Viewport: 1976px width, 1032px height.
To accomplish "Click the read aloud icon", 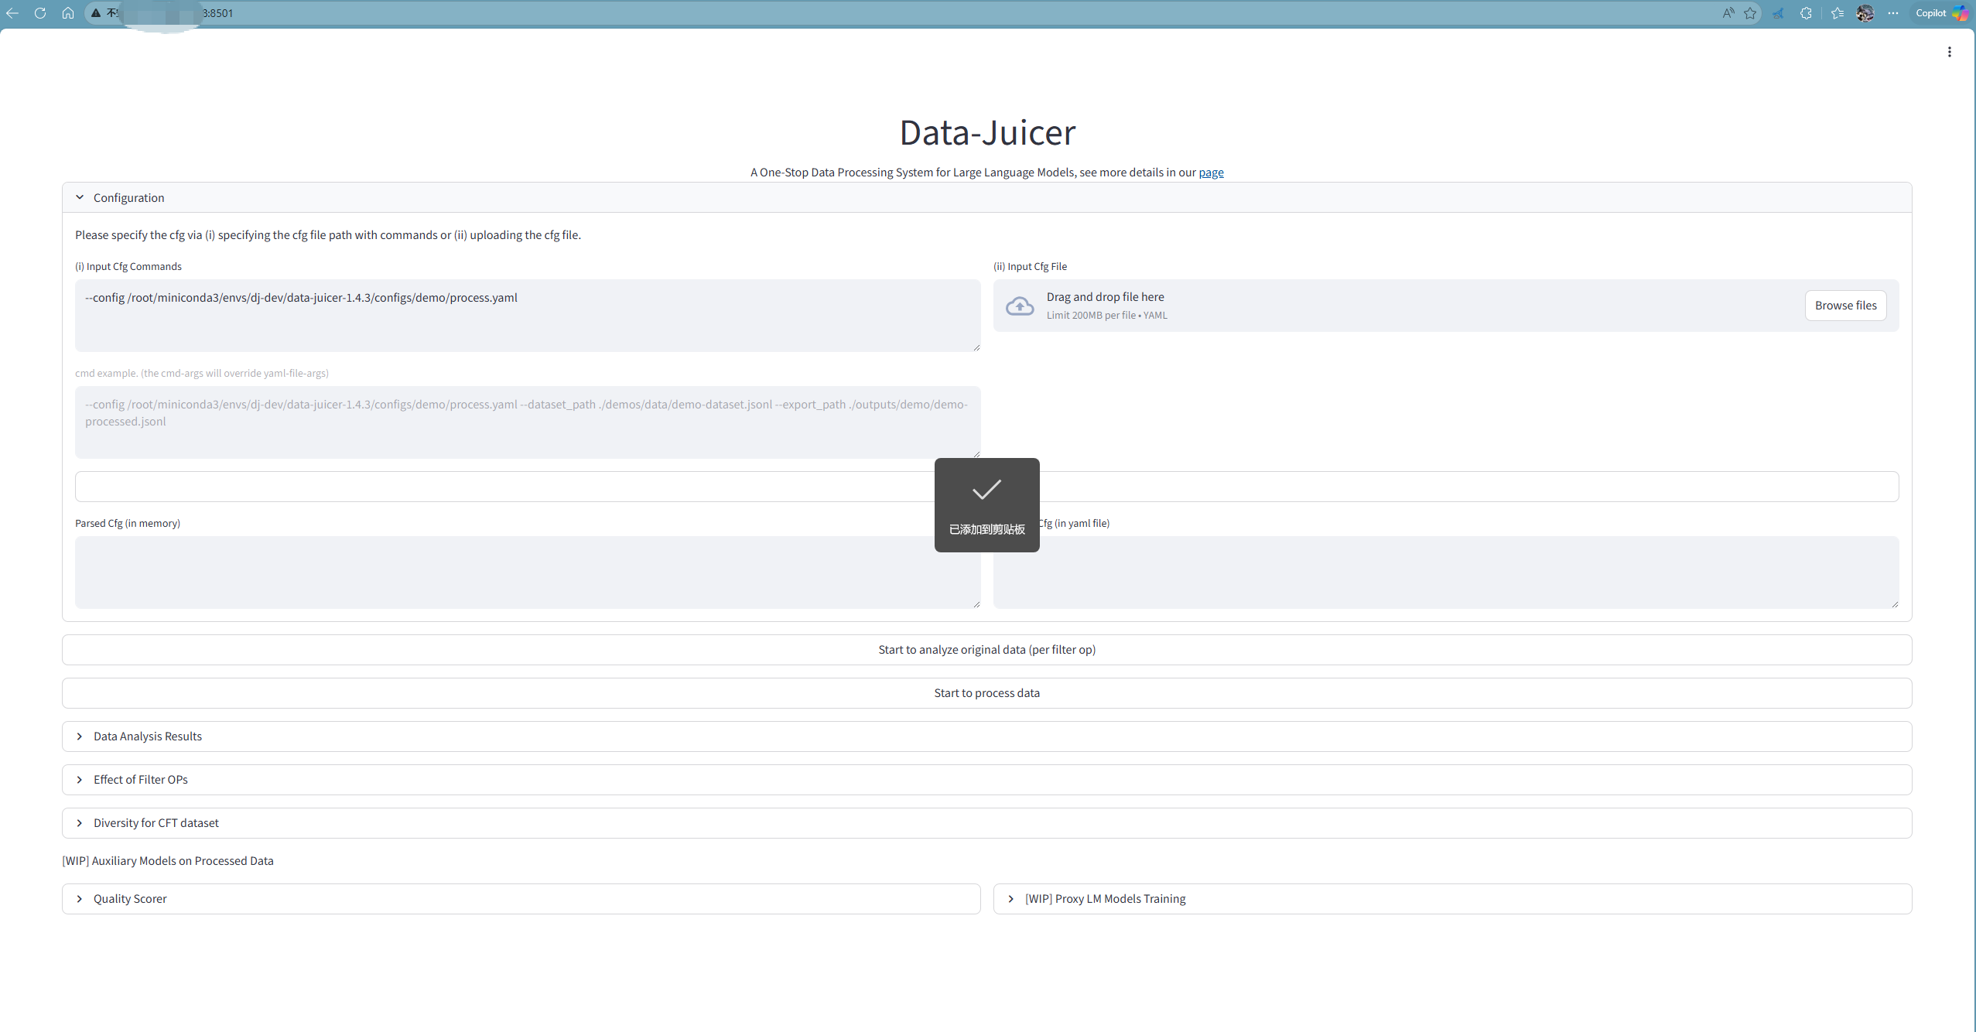I will pyautogui.click(x=1728, y=13).
